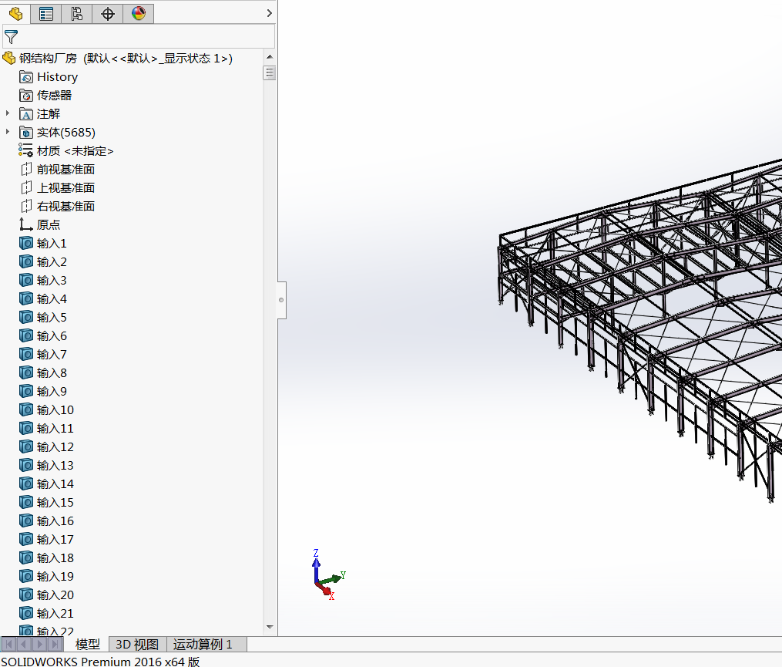This screenshot has height=667, width=782.
Task: Select the History folder icon
Action: pyautogui.click(x=26, y=77)
